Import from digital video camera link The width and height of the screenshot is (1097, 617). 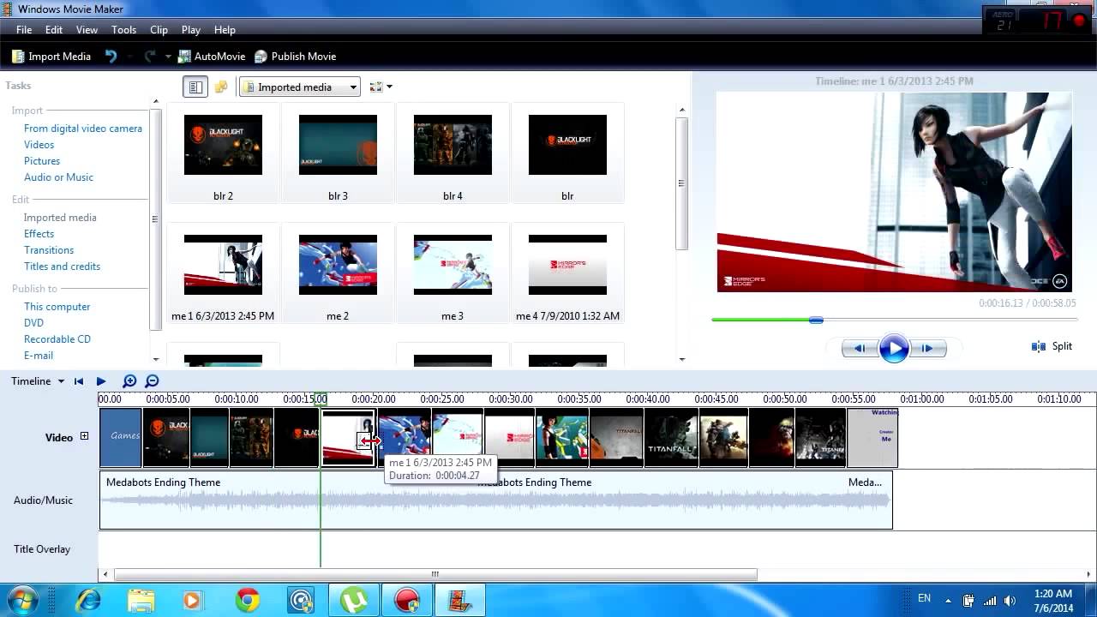click(x=83, y=129)
